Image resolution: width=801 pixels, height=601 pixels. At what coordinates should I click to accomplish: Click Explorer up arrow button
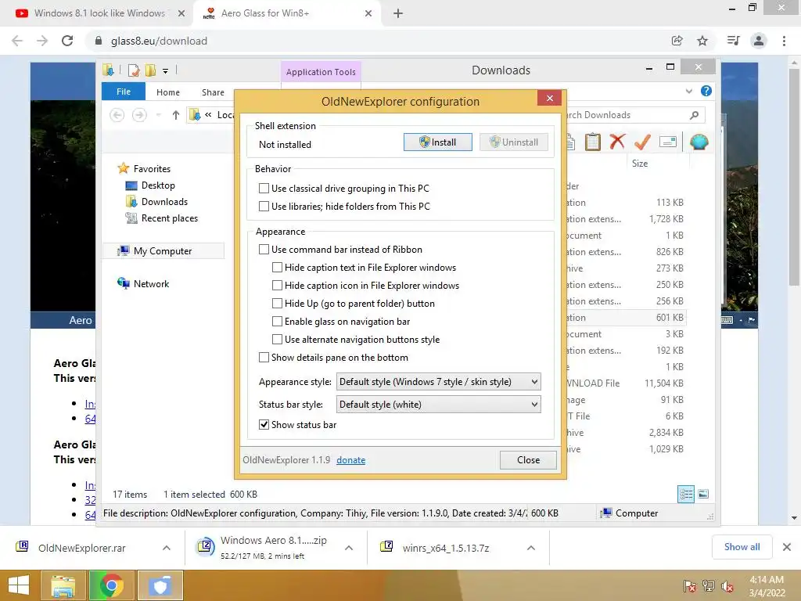pyautogui.click(x=176, y=115)
